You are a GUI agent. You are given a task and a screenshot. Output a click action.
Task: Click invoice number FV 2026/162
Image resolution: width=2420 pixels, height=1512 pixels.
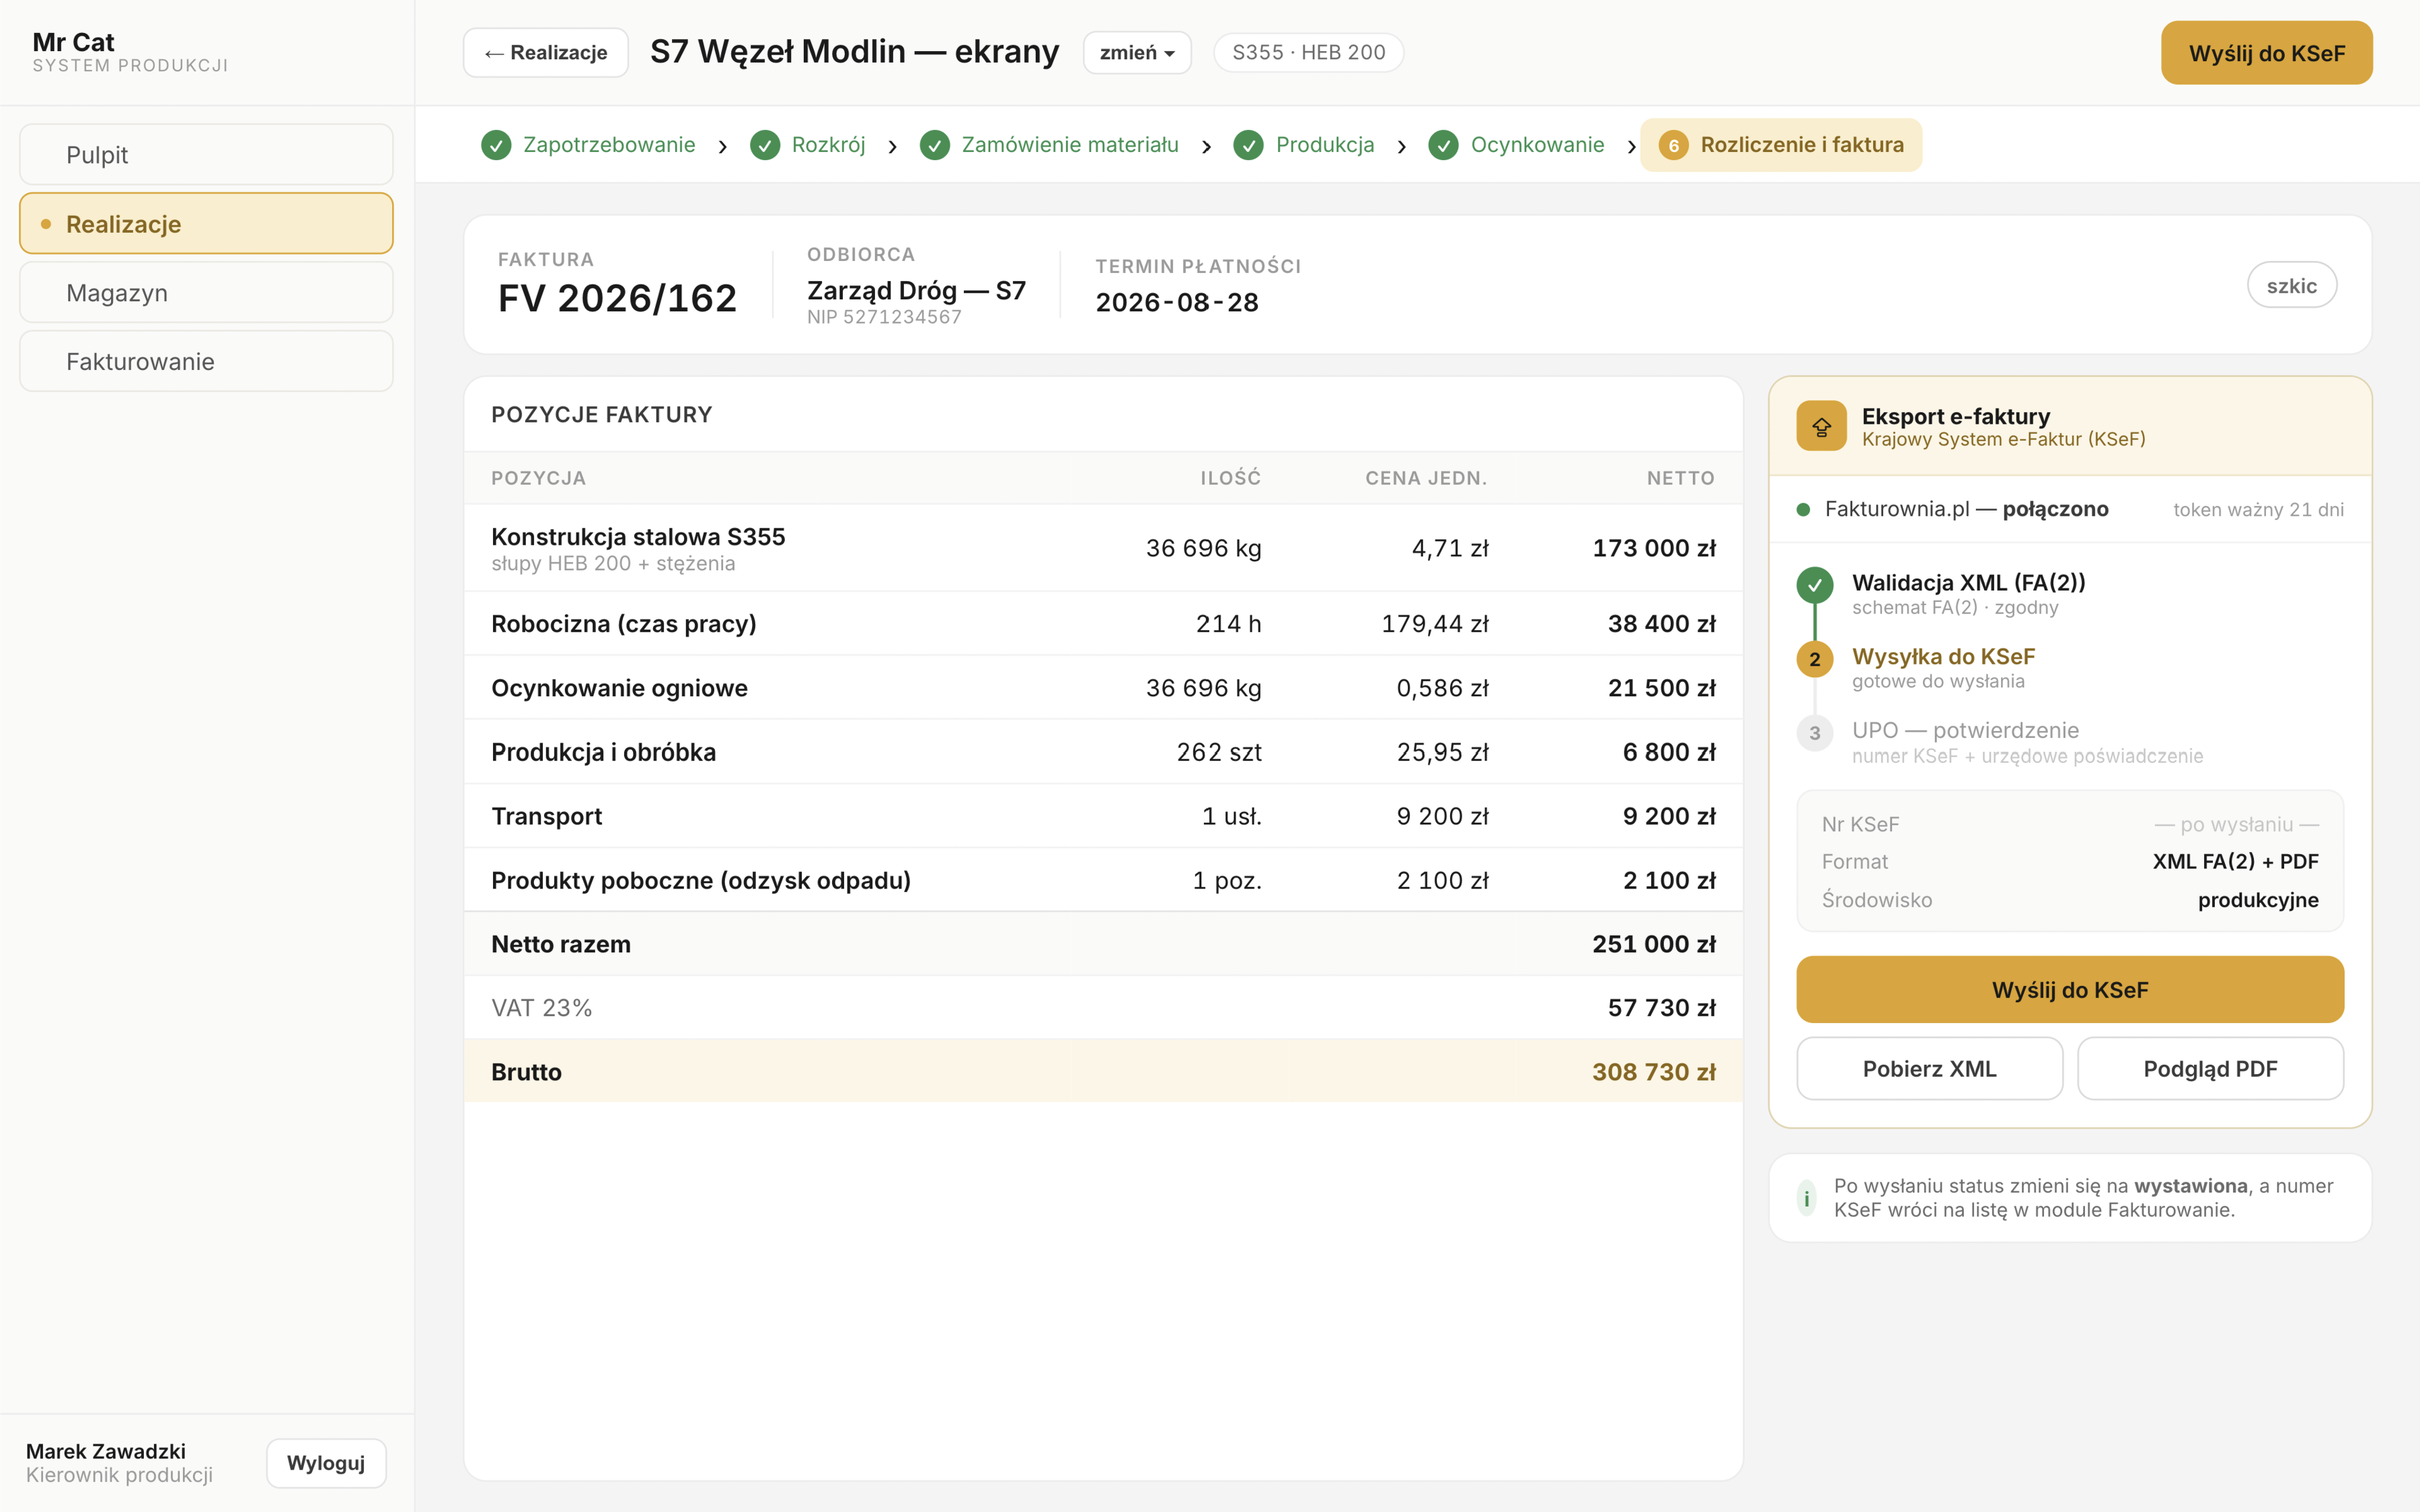[x=617, y=298]
